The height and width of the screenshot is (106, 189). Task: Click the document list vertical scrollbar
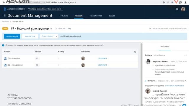point(141,74)
